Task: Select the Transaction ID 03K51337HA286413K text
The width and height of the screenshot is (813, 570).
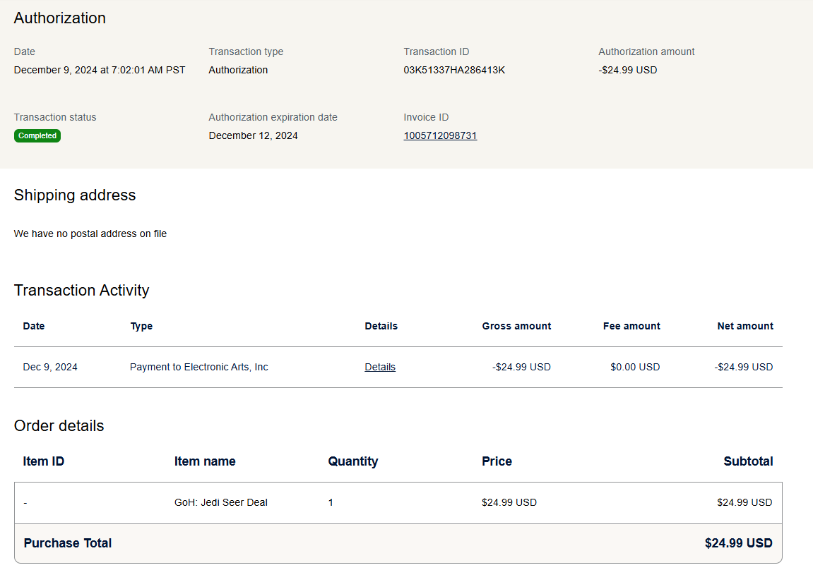Action: (454, 70)
